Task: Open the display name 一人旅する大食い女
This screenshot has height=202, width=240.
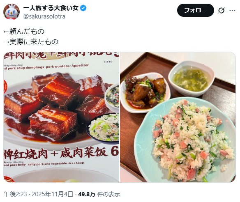Action: pos(51,8)
